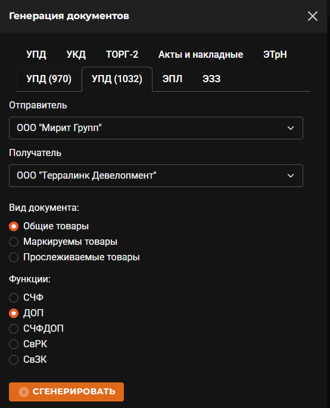This screenshot has width=330, height=408.
Task: Open the ТОРГ-2 tab
Action: (x=122, y=55)
